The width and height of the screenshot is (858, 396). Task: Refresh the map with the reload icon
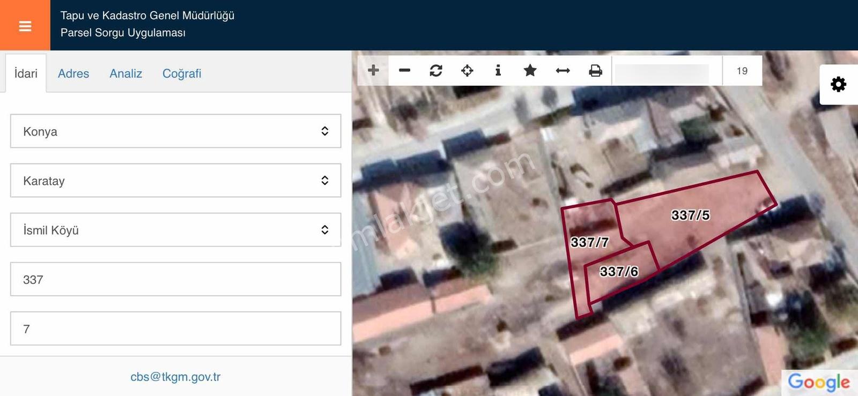[436, 70]
